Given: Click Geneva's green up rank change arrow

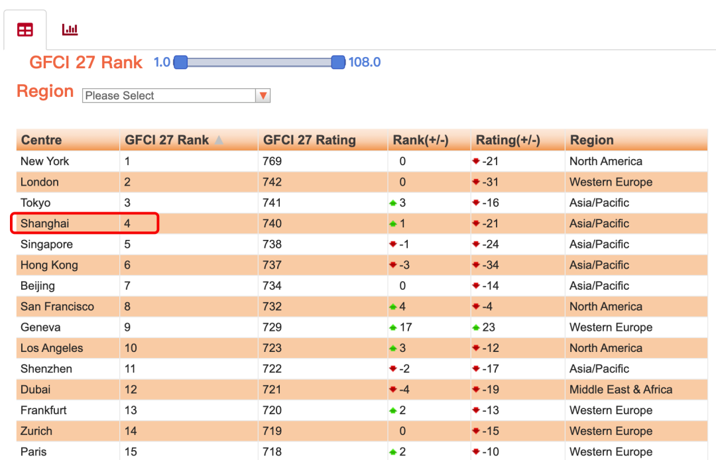Looking at the screenshot, I should tap(392, 327).
